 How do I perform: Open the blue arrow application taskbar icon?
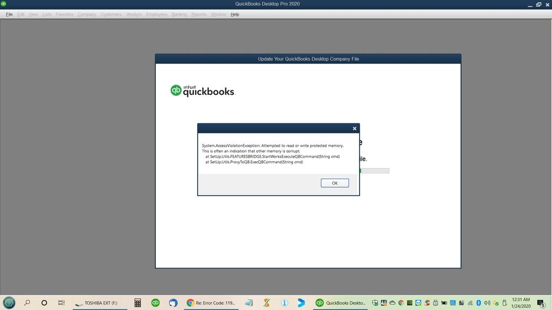pos(301,303)
